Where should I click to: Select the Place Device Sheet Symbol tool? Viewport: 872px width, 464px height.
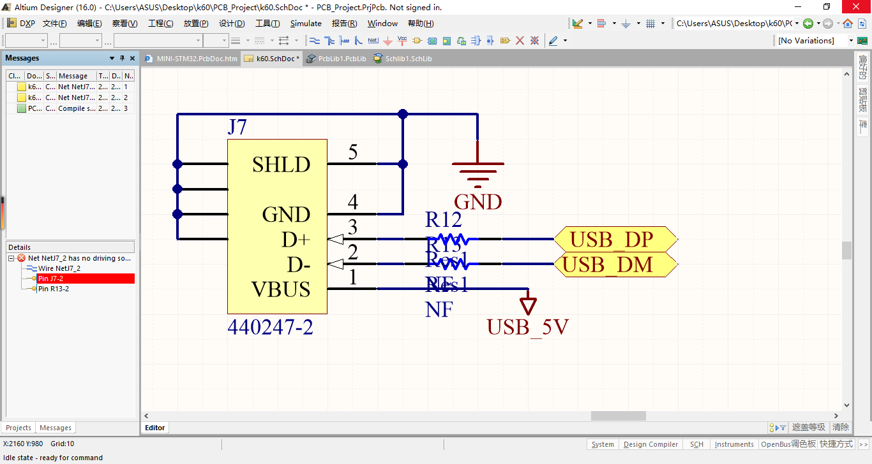pos(461,40)
